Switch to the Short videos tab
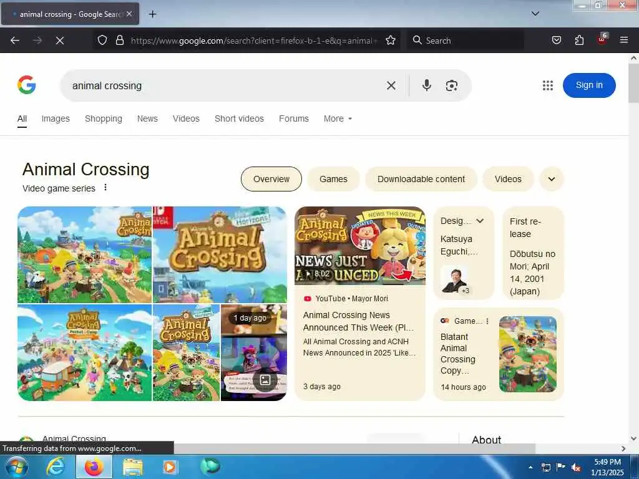The image size is (639, 479). (x=239, y=119)
